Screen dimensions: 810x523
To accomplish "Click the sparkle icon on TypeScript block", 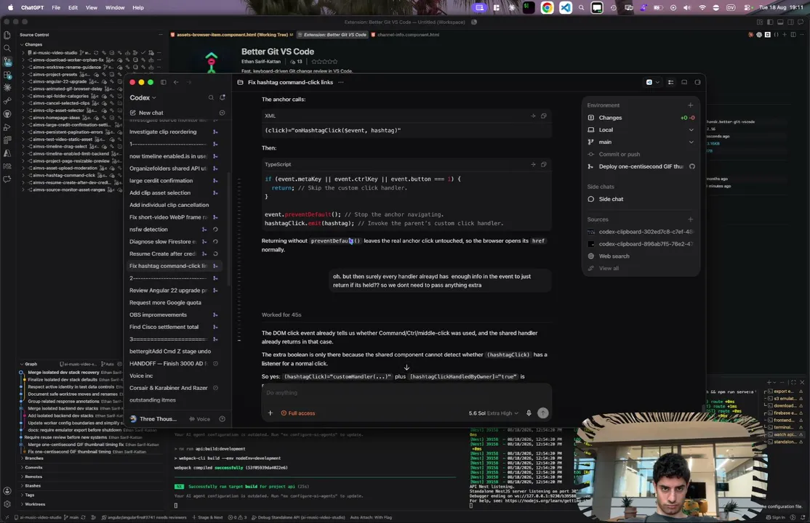I will (533, 164).
